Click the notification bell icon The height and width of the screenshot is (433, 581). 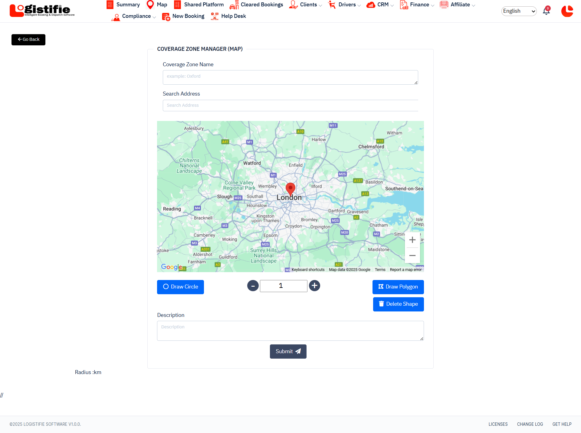(x=546, y=11)
